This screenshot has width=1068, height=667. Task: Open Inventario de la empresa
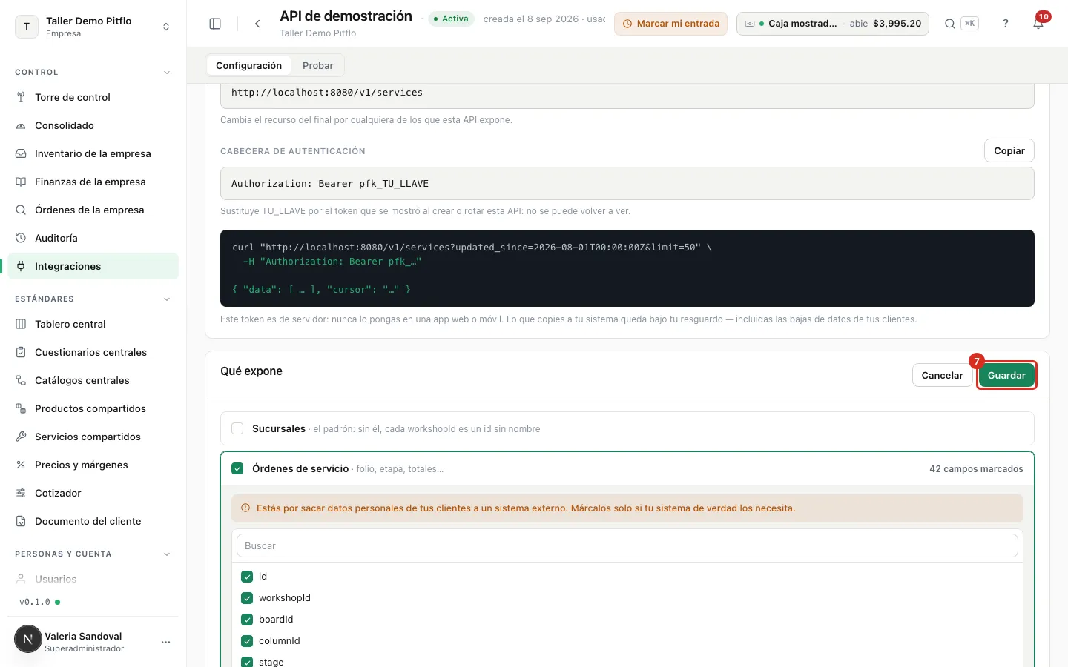click(93, 153)
